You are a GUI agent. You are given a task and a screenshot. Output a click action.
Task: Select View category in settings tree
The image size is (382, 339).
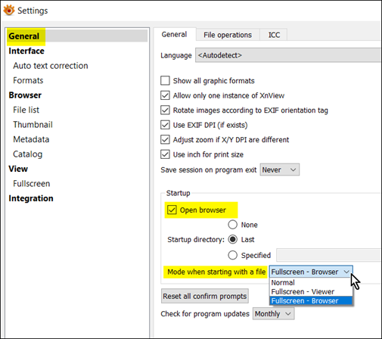click(18, 169)
